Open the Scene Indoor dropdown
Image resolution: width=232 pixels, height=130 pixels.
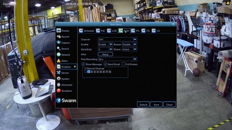129,49
